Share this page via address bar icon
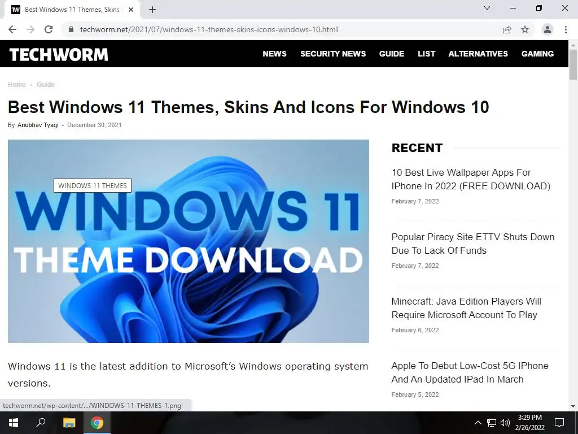 click(507, 29)
